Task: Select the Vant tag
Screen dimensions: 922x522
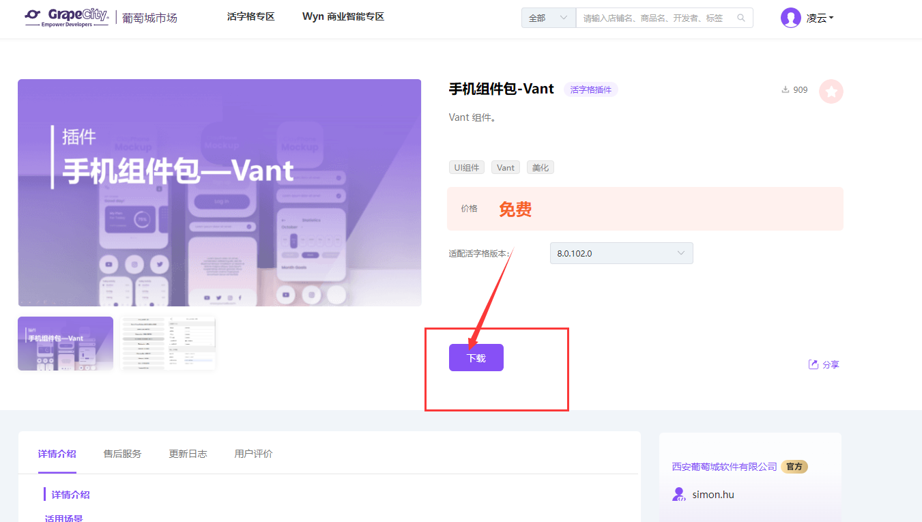Action: [506, 167]
